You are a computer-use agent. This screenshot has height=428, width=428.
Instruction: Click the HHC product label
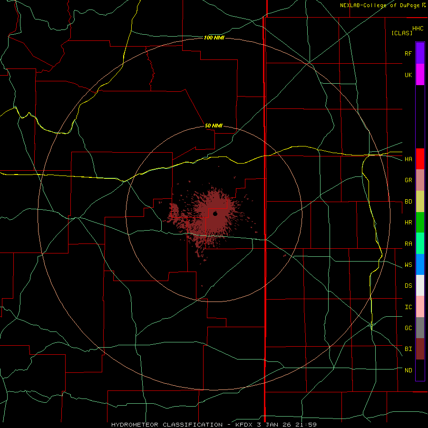[418, 29]
